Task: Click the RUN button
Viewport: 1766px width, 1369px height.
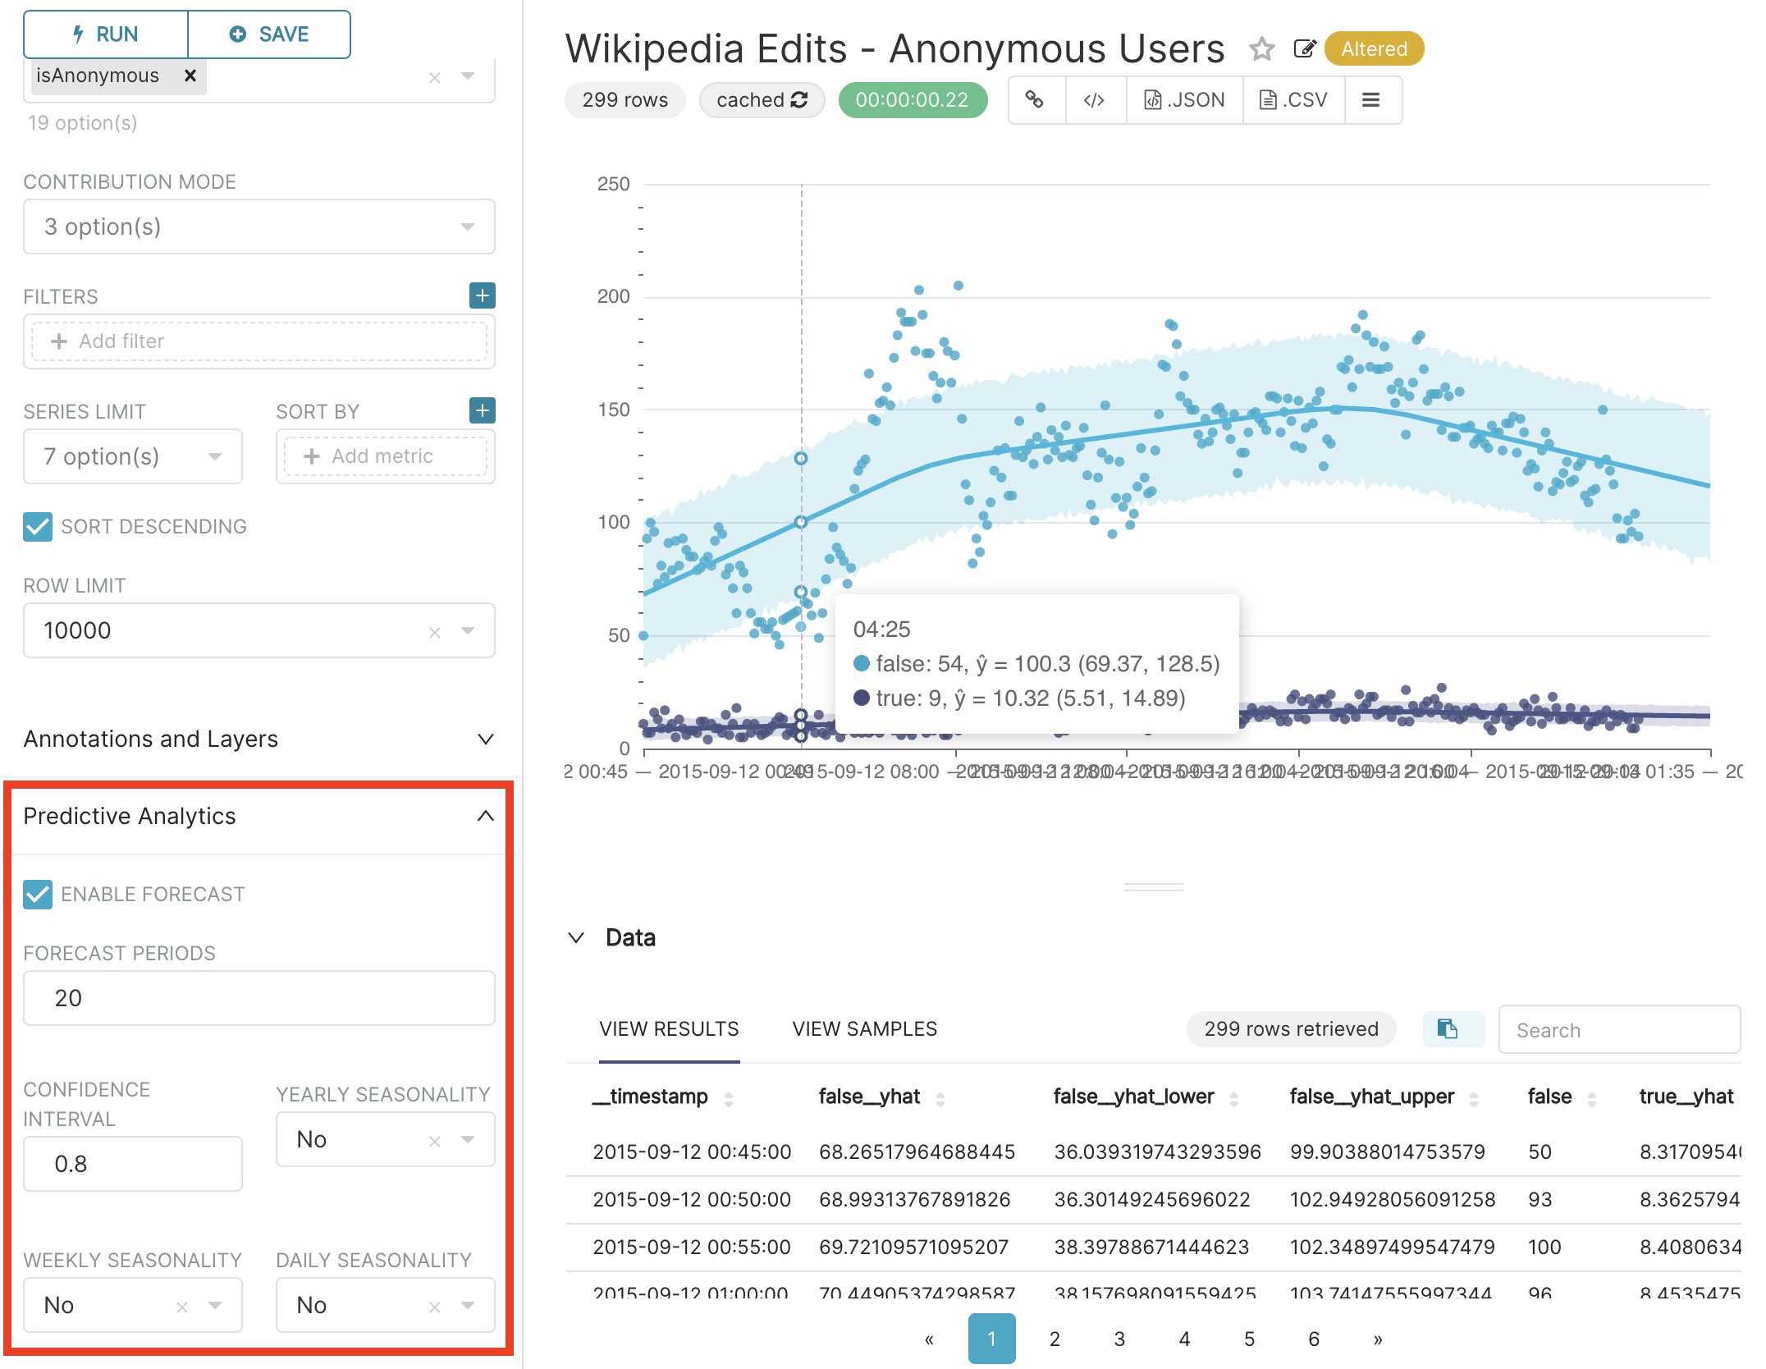Action: click(x=106, y=34)
